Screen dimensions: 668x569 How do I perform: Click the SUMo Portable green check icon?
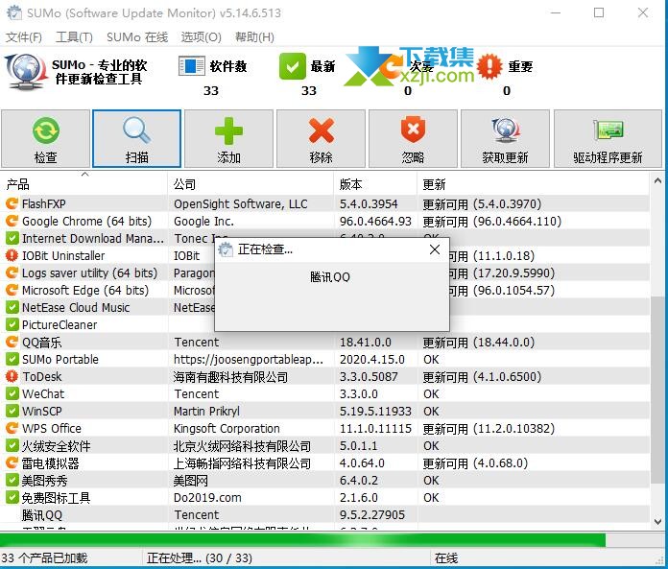tap(12, 359)
